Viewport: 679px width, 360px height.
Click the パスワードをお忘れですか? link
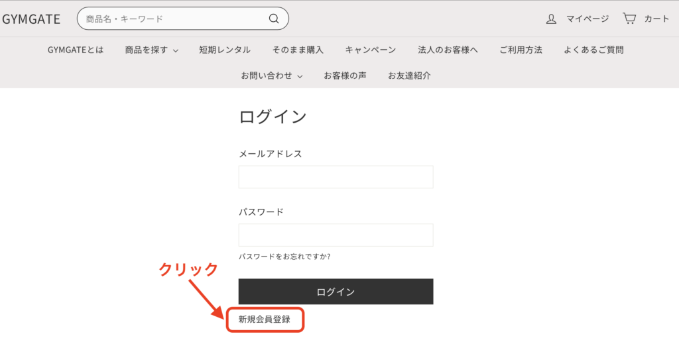[284, 257]
